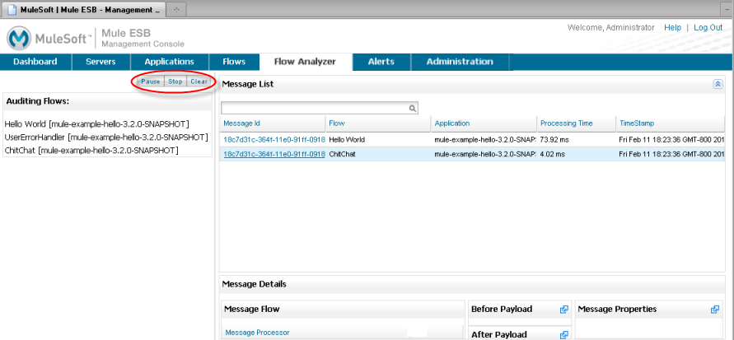This screenshot has height=340, width=734.
Task: Click the Help link
Action: 672,27
